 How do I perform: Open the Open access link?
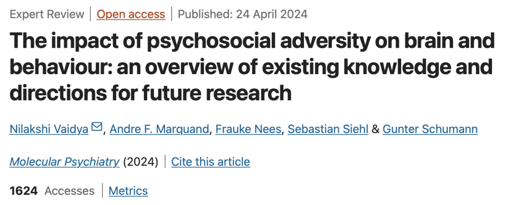click(131, 14)
